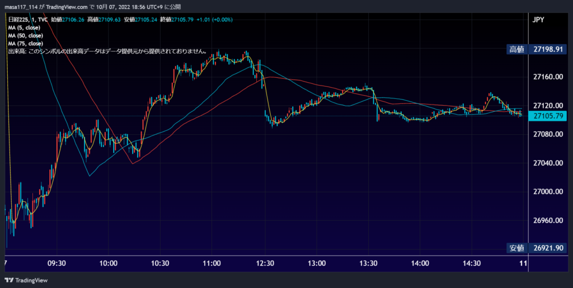Click the 安値 26921.90 low price label

(x=537, y=248)
